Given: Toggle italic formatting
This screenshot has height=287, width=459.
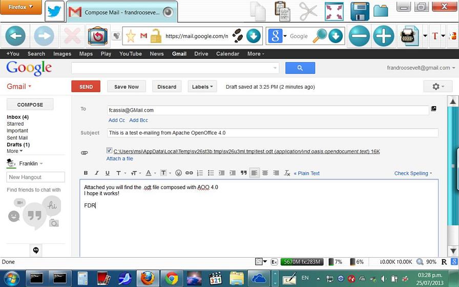Looking at the screenshot, I should click(97, 173).
